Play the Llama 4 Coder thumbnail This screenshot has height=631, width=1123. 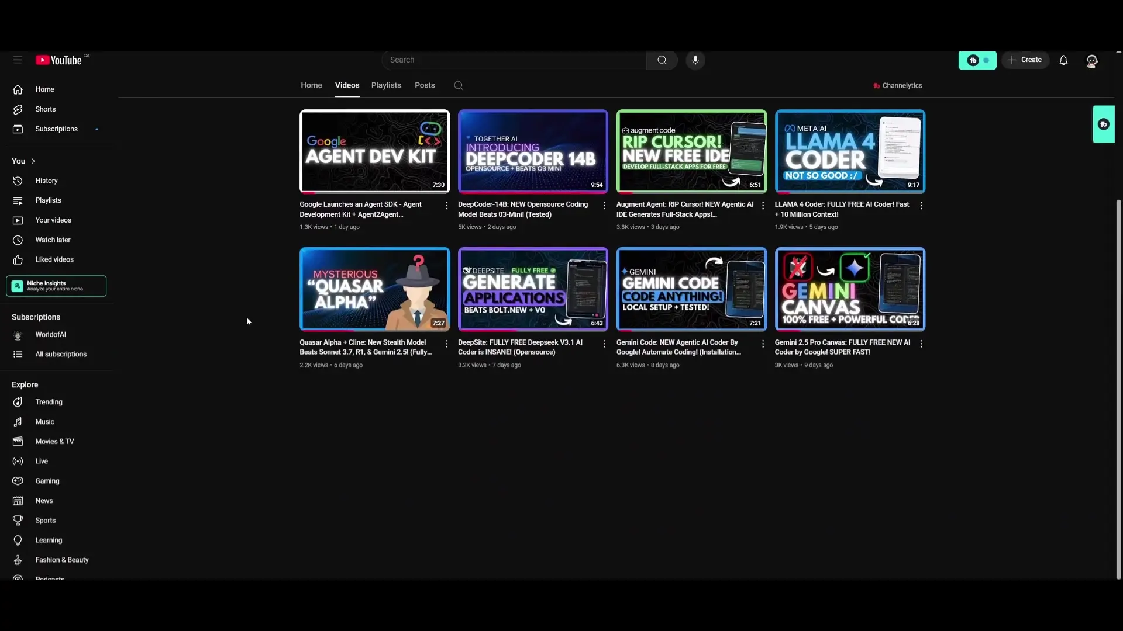850,151
